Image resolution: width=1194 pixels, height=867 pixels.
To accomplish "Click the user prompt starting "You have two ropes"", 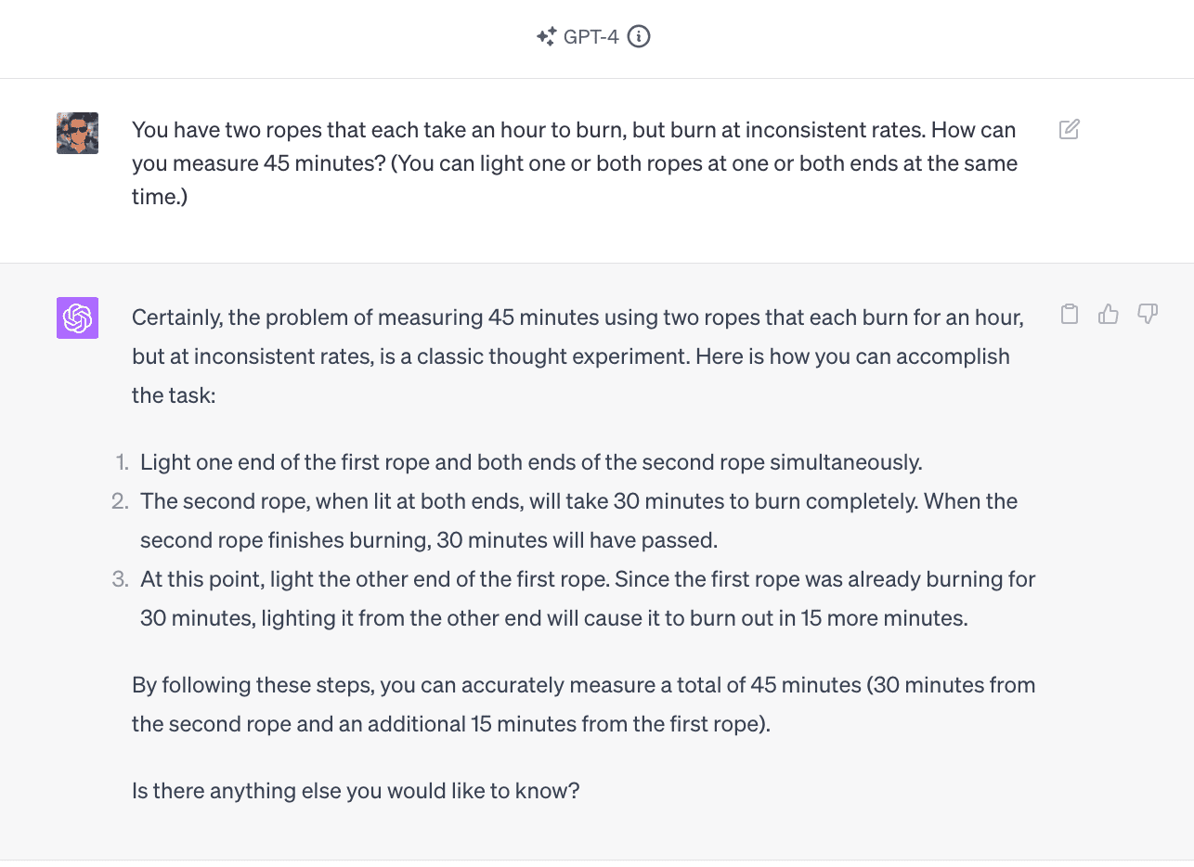I will 575,163.
